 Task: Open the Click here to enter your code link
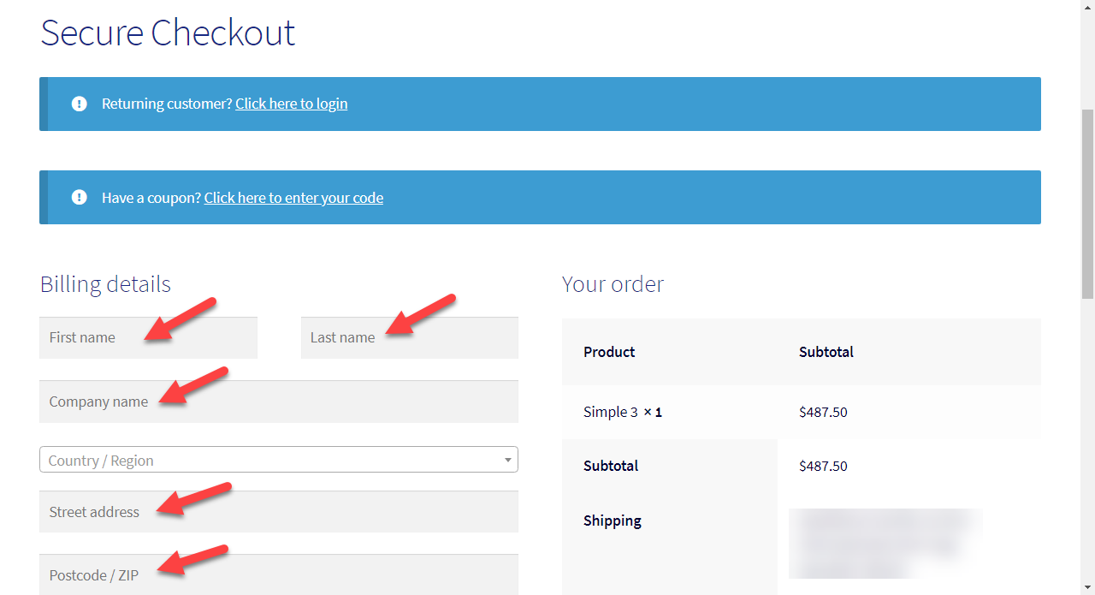293,198
